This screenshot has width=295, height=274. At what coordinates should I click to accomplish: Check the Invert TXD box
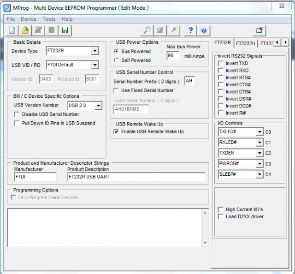[x=220, y=64]
